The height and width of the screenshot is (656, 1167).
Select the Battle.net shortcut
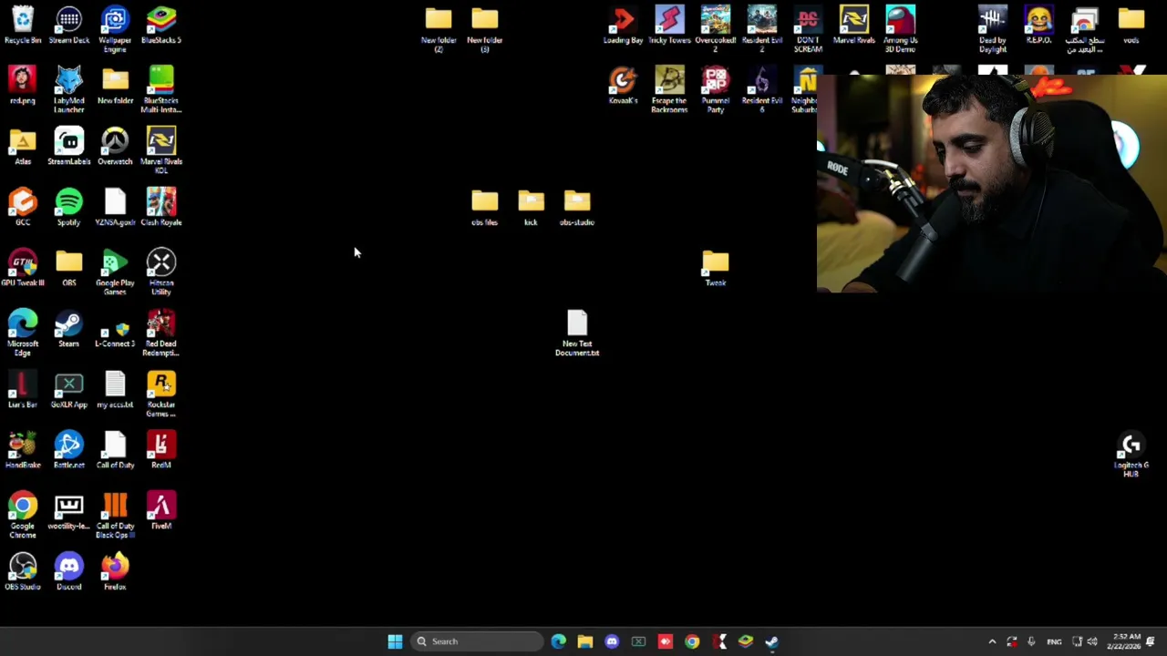pyautogui.click(x=69, y=450)
